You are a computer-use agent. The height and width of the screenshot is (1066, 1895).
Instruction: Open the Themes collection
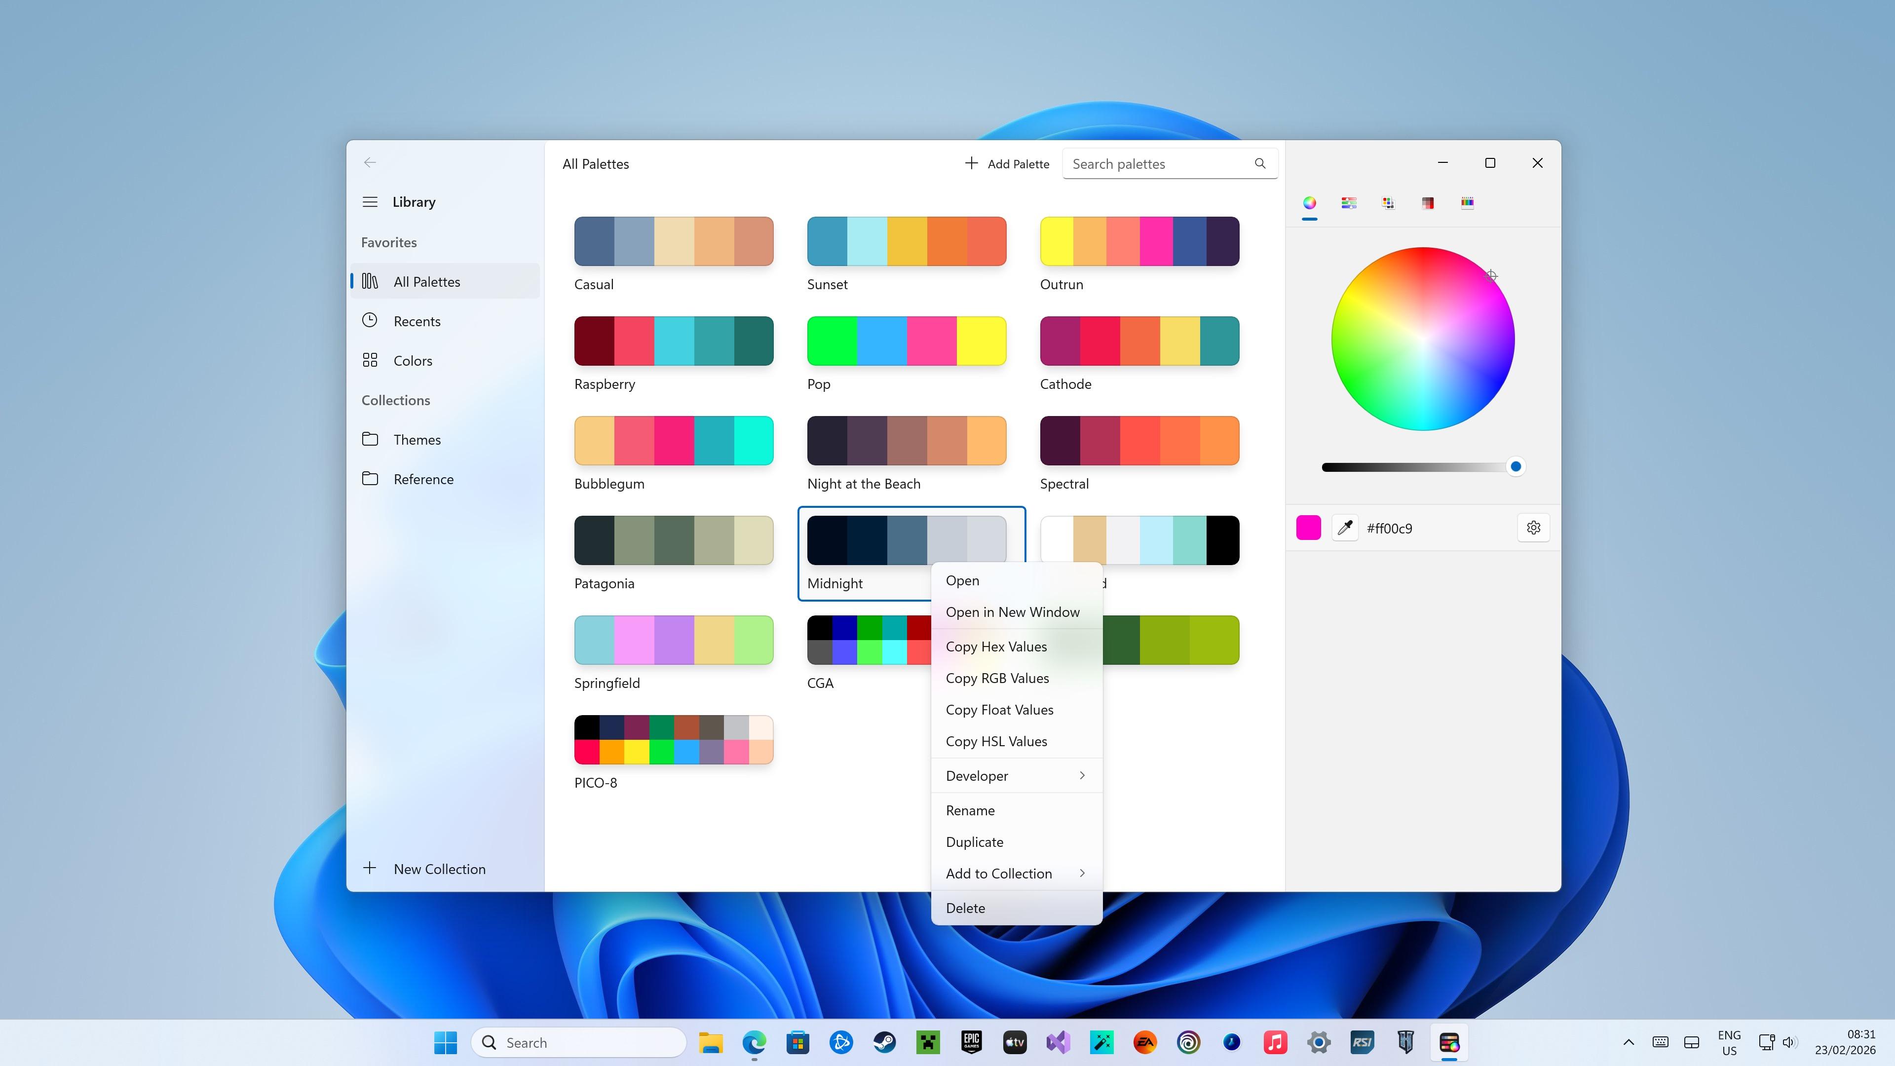[417, 439]
